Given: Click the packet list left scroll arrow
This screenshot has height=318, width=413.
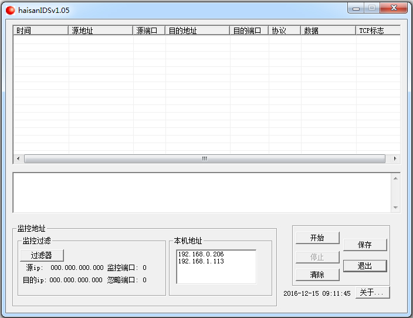Looking at the screenshot, I should (x=18, y=159).
